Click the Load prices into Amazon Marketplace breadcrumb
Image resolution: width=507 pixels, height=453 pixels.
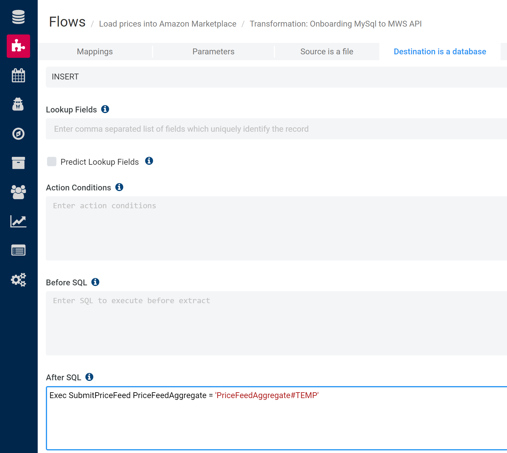[x=167, y=24]
